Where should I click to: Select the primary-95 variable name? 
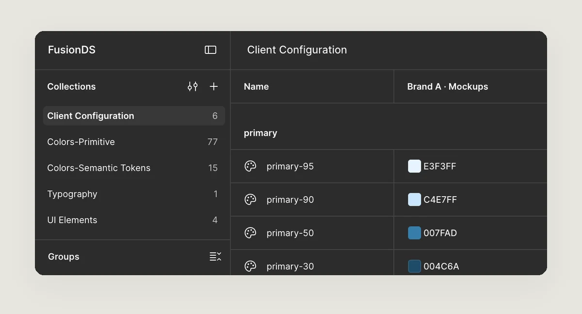290,166
